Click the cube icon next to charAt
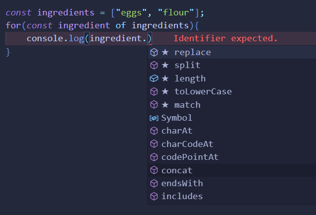Viewport: 316px width, 215px height. (x=154, y=131)
